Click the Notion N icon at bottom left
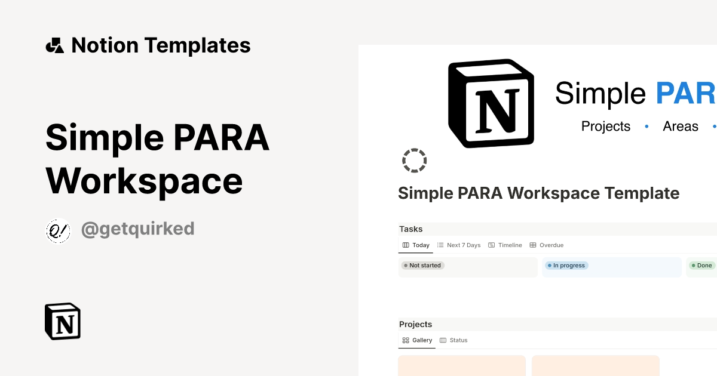The image size is (717, 376). click(62, 321)
